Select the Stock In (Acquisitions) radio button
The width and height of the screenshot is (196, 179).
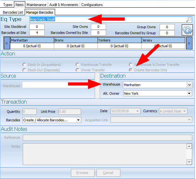click(x=24, y=65)
